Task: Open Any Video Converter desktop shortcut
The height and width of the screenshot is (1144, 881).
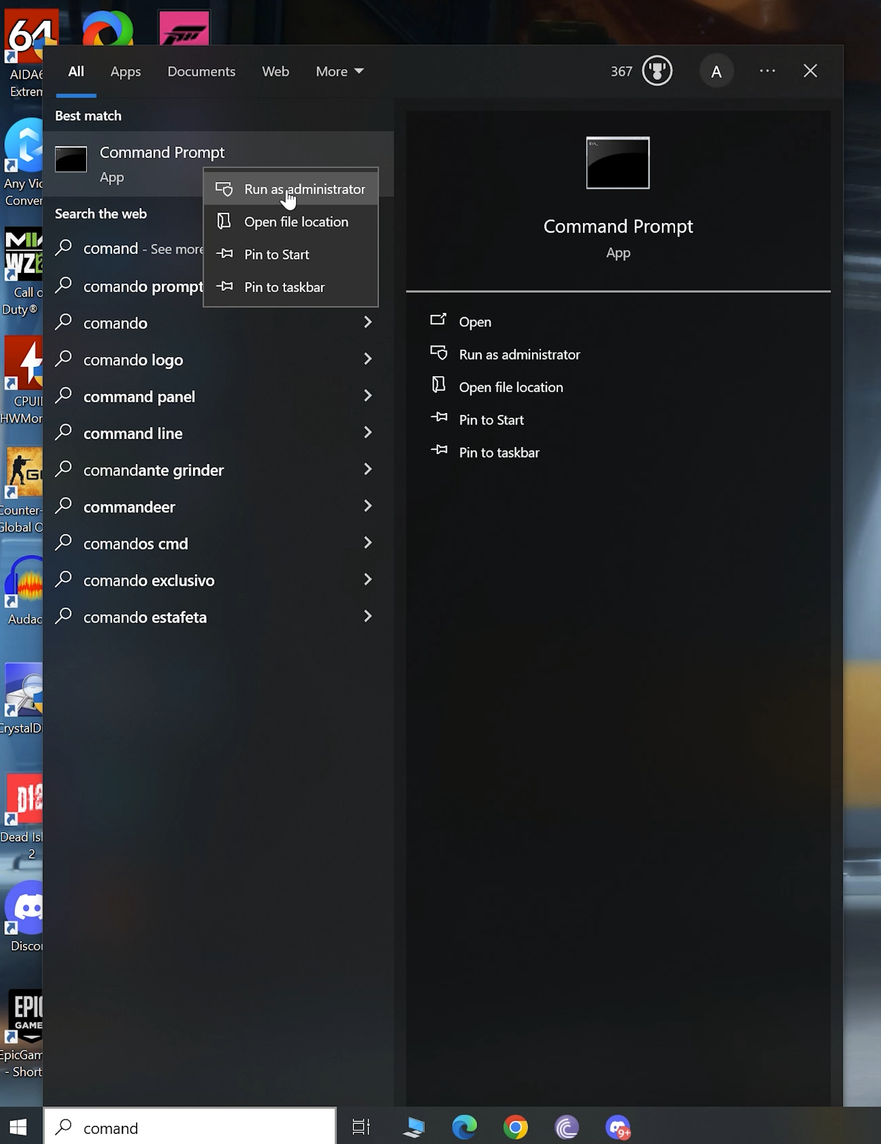Action: point(22,163)
